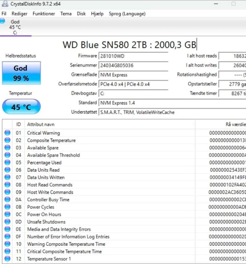Image resolution: width=246 pixels, height=264 pixels.
Task: Click the Attribut navn column header
Action: pyautogui.click(x=41, y=124)
